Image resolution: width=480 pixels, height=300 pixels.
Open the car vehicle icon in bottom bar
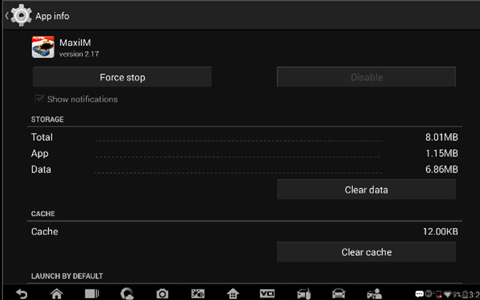click(x=338, y=293)
